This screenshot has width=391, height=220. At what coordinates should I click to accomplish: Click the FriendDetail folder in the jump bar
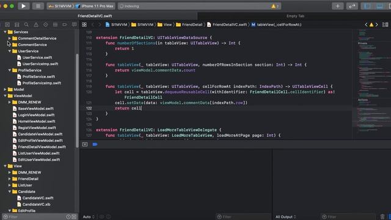[189, 24]
